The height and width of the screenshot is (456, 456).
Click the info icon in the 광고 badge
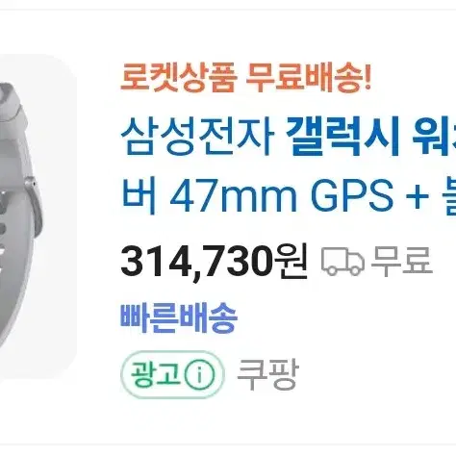tap(199, 374)
